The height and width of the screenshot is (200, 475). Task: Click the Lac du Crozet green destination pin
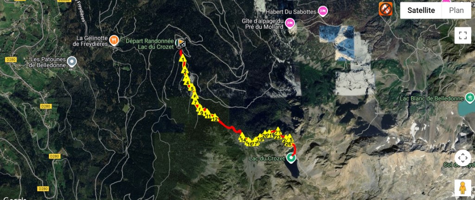(x=291, y=158)
